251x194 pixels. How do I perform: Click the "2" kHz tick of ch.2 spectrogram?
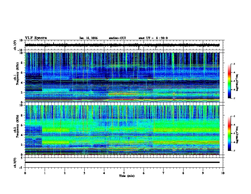pyautogui.click(x=22, y=145)
